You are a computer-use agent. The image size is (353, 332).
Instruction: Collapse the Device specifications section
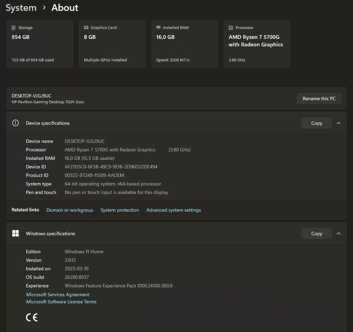tap(339, 123)
